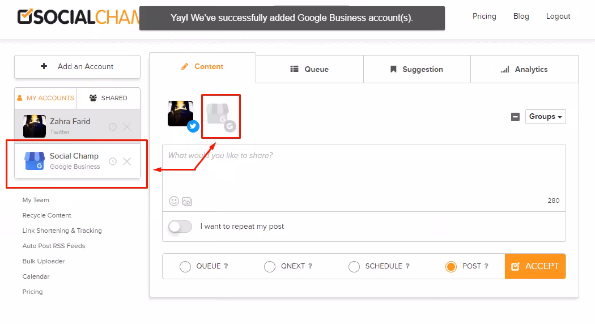Select the SHARED accounts tab
The height and width of the screenshot is (324, 595).
click(109, 98)
